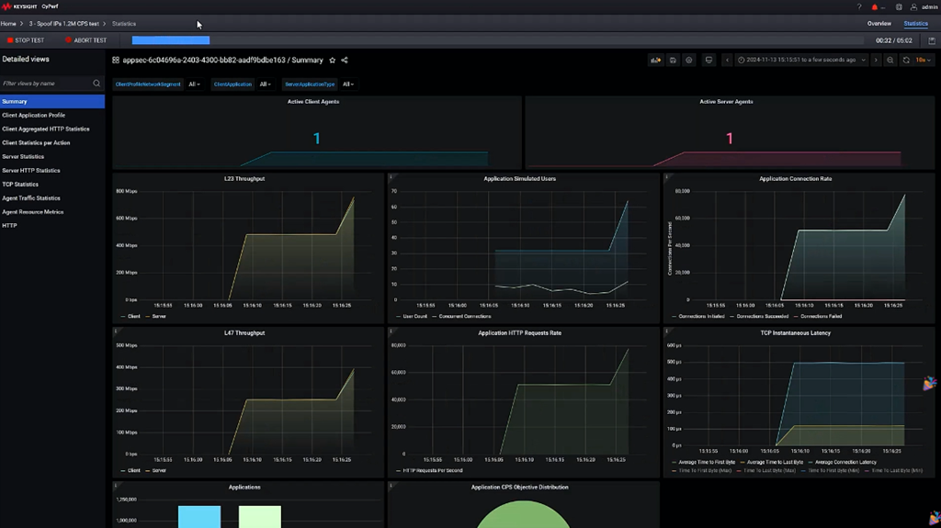The width and height of the screenshot is (941, 528).
Task: Open the time range picker dropdown
Action: (x=800, y=61)
